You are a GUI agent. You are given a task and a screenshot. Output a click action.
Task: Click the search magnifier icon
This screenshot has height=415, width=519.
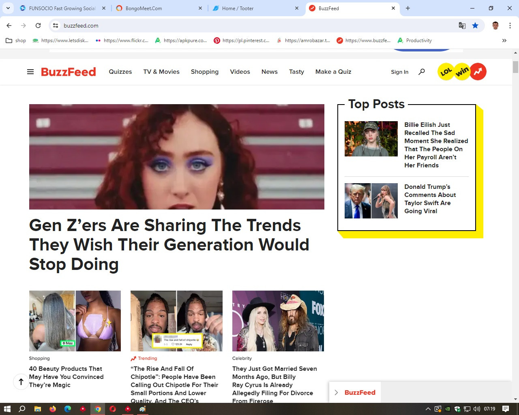pos(422,72)
